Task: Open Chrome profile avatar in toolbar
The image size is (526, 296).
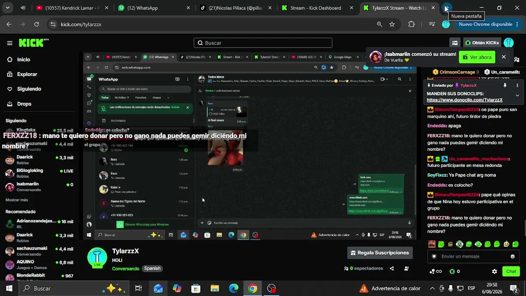Action: pyautogui.click(x=446, y=24)
